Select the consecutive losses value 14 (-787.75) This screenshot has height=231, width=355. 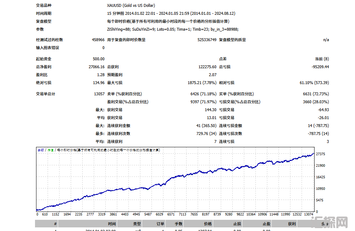[x=318, y=126]
